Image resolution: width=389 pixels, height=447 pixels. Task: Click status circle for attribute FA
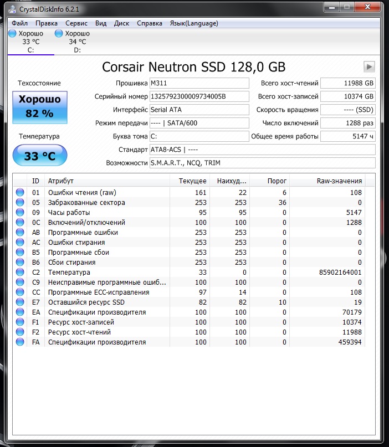click(20, 342)
